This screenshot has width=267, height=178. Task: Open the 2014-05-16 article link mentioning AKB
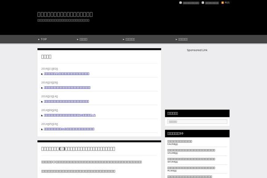pyautogui.click(x=69, y=129)
